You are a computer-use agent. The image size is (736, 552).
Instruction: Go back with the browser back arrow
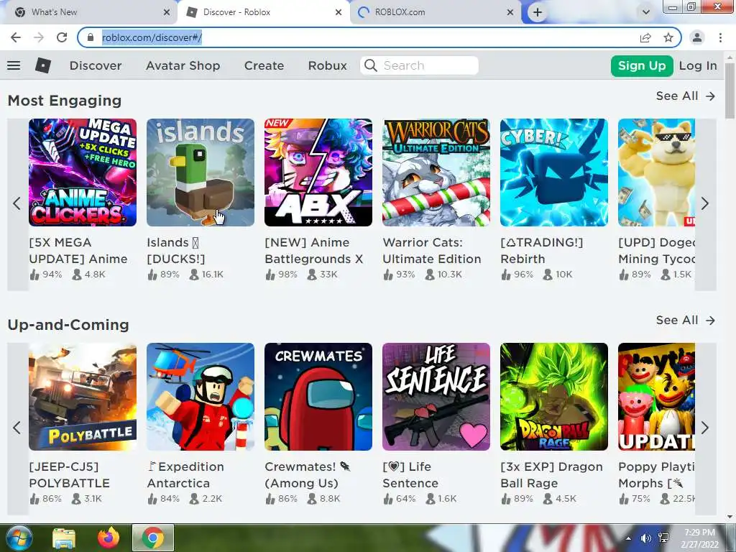[16, 37]
